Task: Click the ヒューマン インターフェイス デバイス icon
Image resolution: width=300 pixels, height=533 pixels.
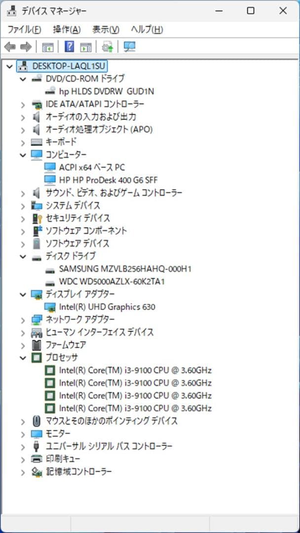Action: tap(37, 333)
